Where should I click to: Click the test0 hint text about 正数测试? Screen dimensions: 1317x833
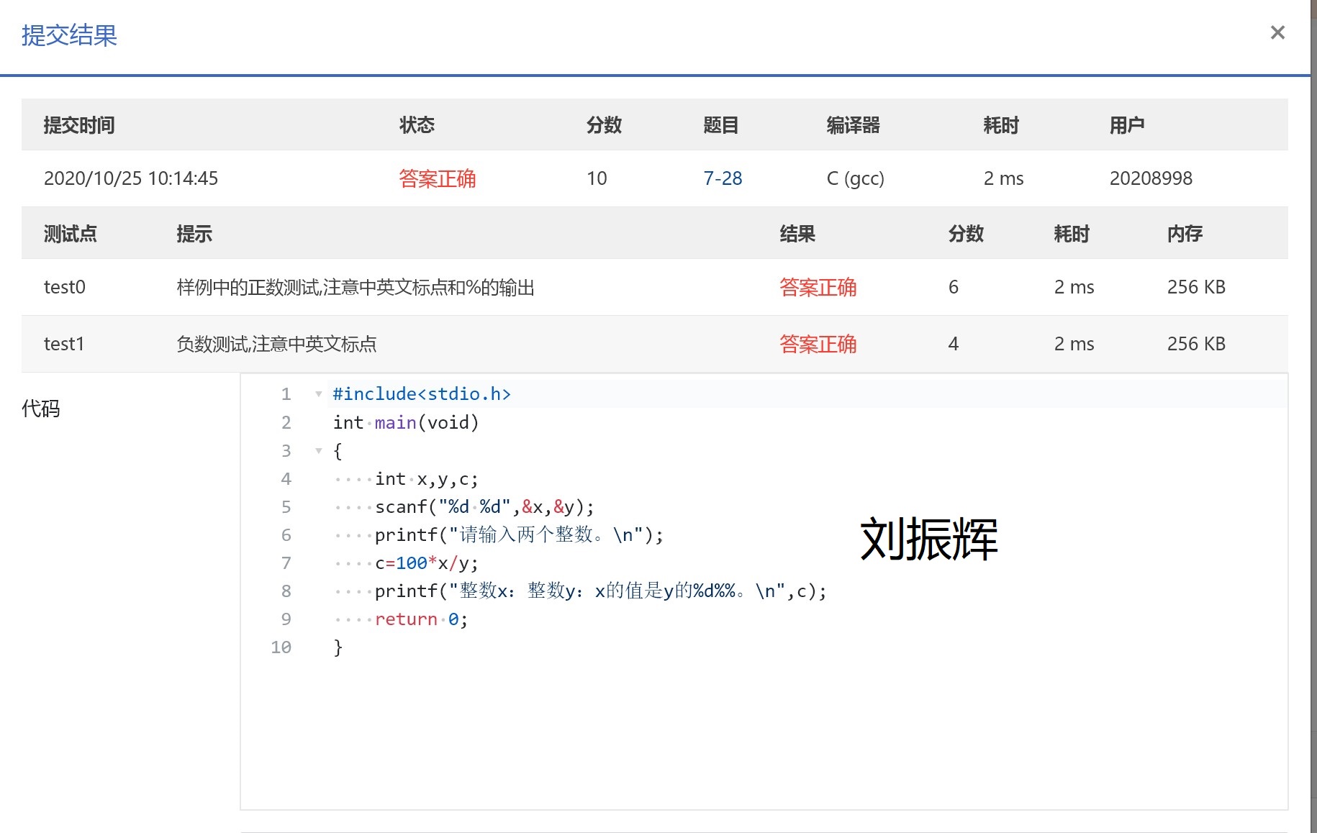point(356,288)
